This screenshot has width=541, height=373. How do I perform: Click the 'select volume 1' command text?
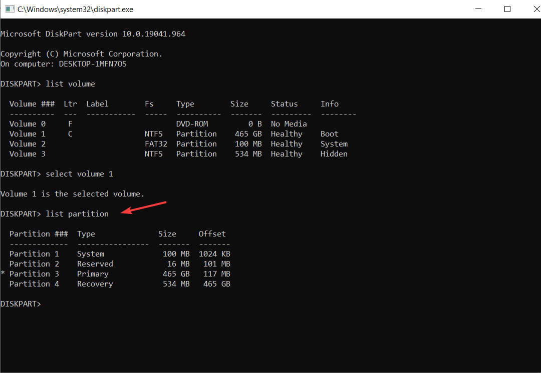coord(79,173)
